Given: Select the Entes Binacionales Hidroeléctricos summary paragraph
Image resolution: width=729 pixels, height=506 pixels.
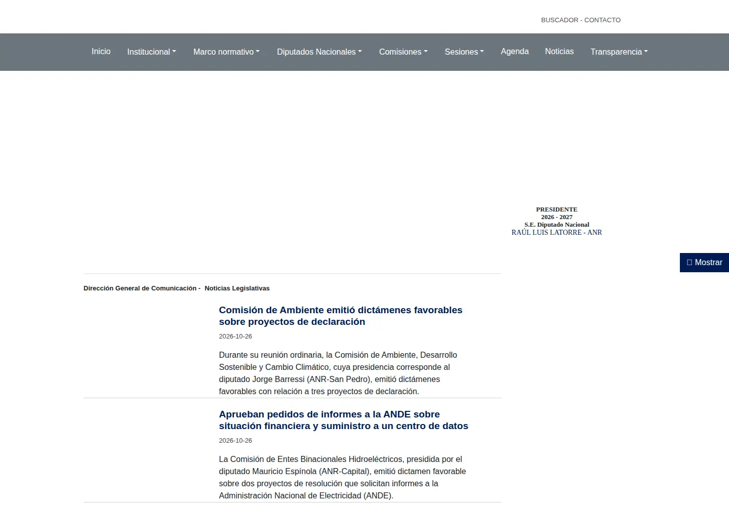Looking at the screenshot, I should pos(343,478).
